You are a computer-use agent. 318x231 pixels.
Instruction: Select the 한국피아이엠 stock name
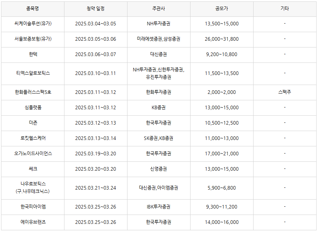(x=33, y=207)
